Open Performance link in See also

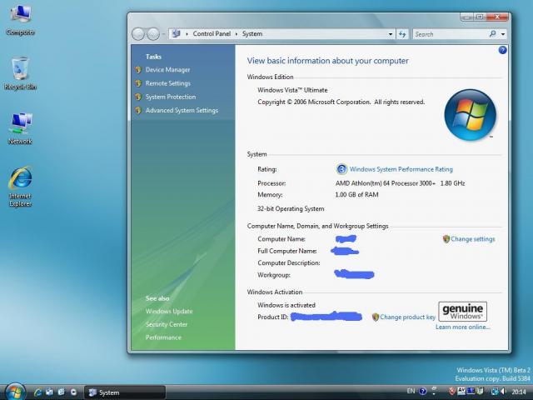163,337
